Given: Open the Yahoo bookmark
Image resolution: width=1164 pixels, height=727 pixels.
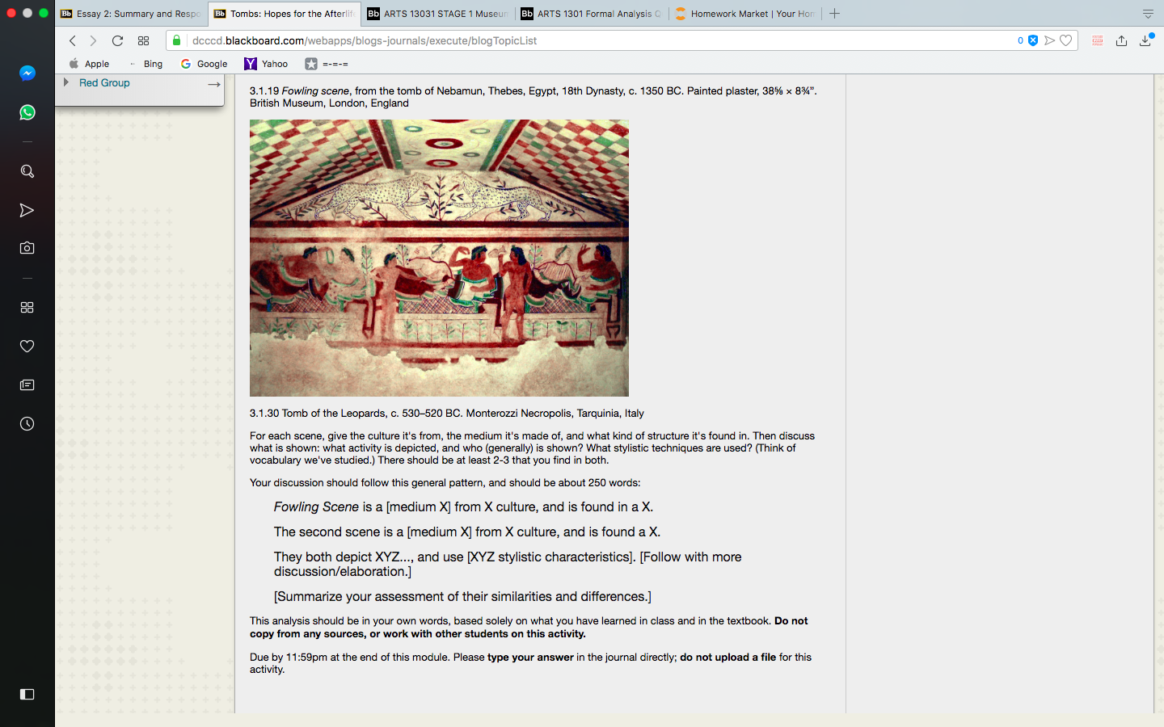Looking at the screenshot, I should click(267, 64).
